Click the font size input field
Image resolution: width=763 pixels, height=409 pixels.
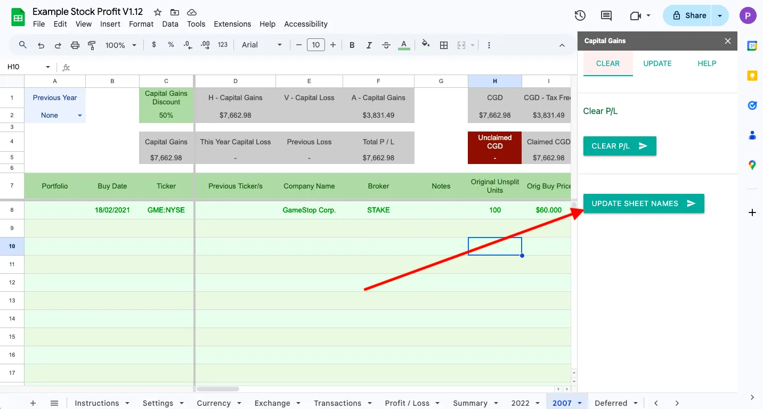315,45
